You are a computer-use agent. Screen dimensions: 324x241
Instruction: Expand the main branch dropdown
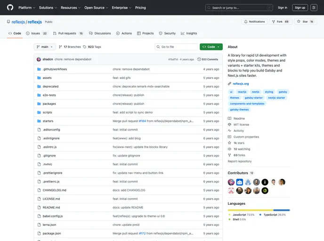tap(45, 47)
